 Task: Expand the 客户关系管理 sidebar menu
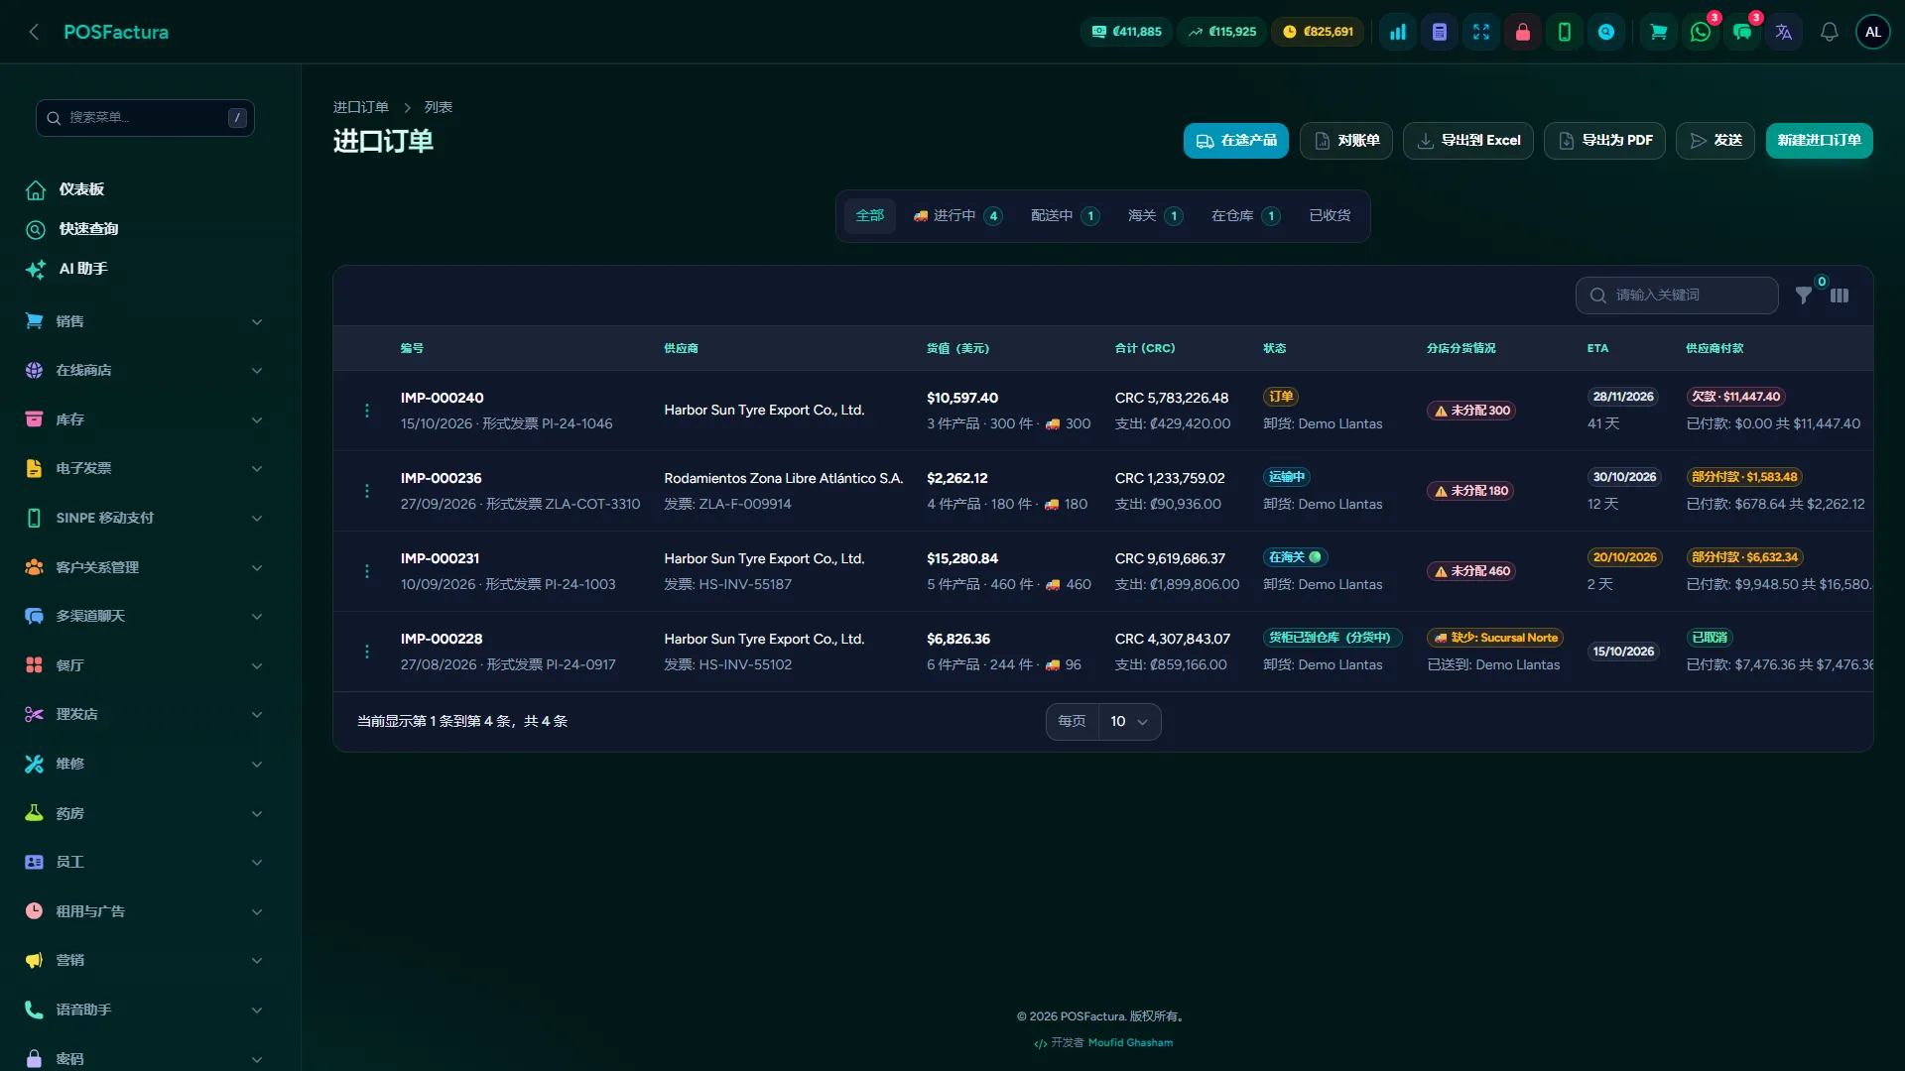click(145, 567)
